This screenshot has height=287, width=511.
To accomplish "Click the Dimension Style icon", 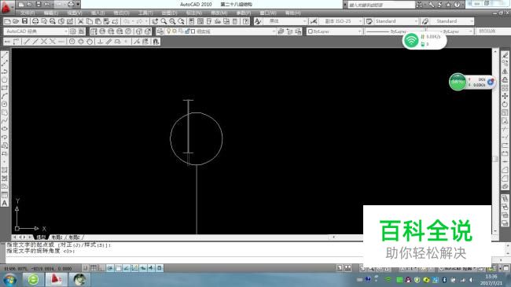I will 314,21.
